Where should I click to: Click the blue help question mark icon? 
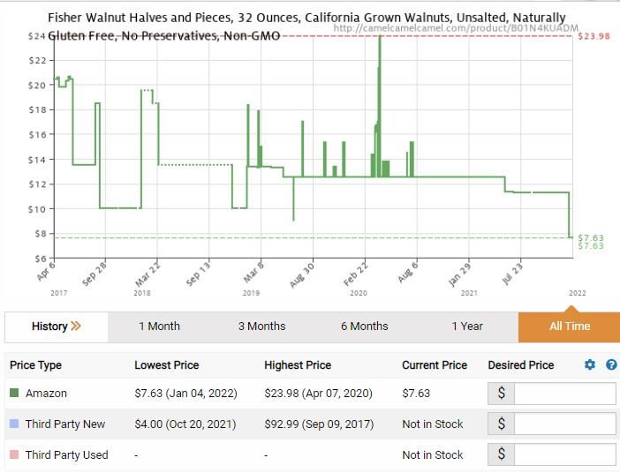pyautogui.click(x=611, y=364)
